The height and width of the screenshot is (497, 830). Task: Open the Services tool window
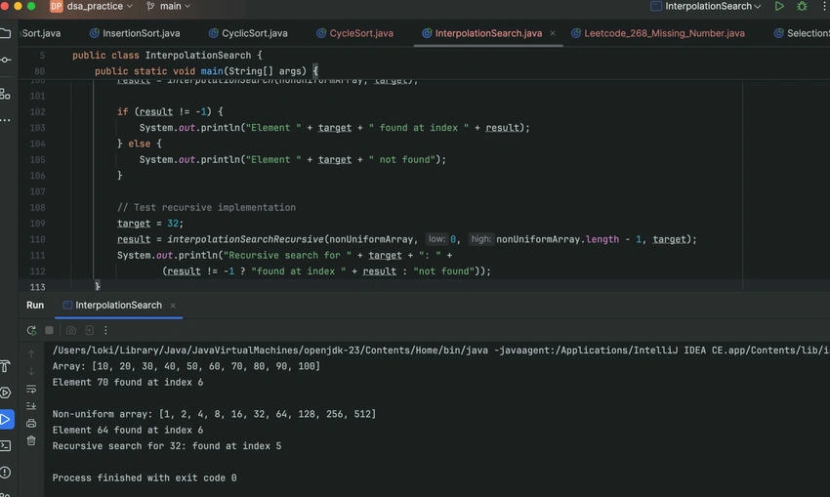point(5,393)
